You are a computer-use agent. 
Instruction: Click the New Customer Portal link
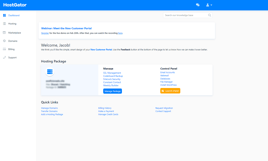point(101,50)
